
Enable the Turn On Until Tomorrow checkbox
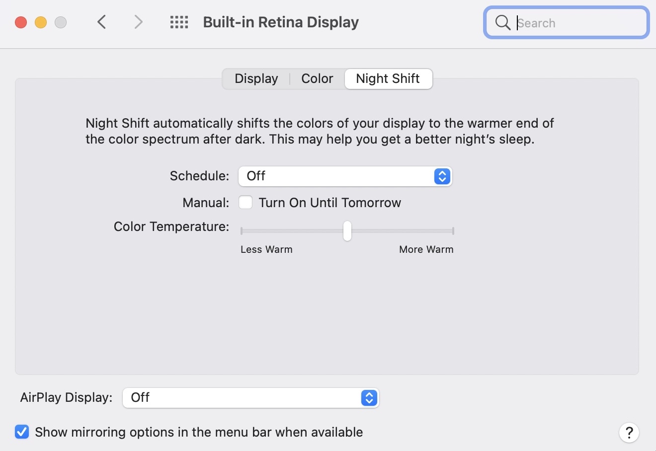[x=246, y=203]
